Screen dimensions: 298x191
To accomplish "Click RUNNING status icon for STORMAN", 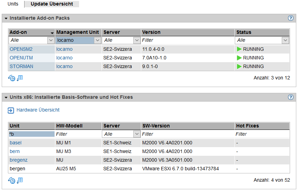I will tap(239, 67).
